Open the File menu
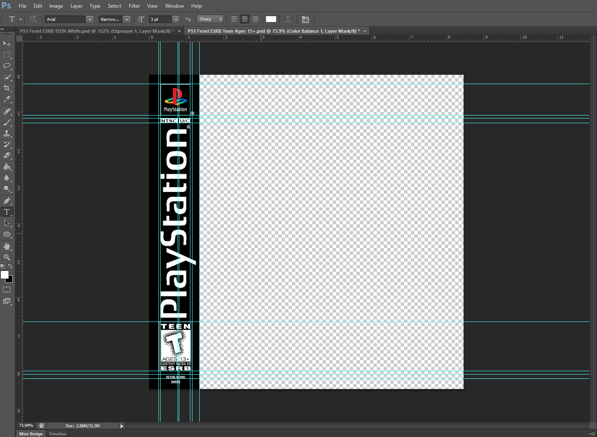The image size is (597, 437). point(23,6)
